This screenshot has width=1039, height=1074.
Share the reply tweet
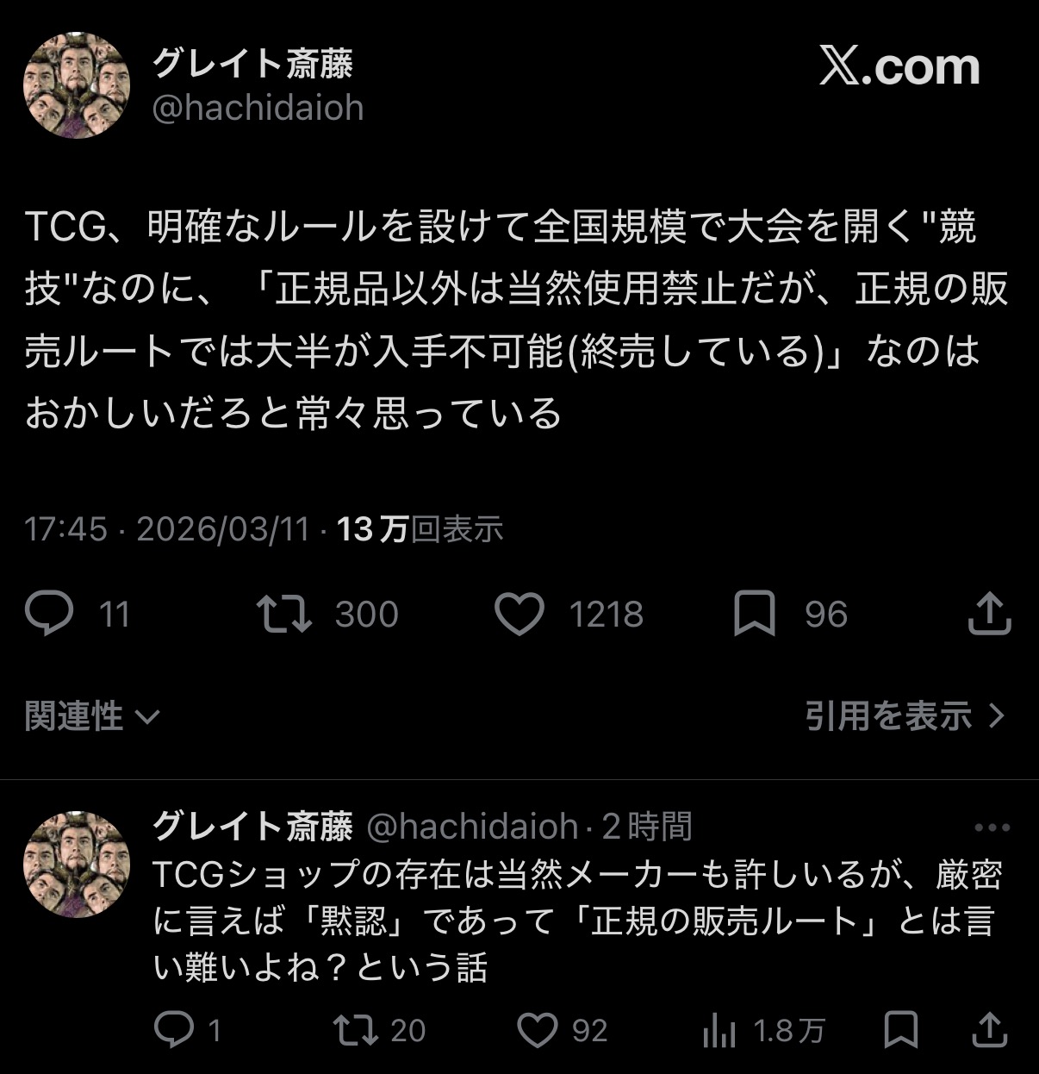point(991,1030)
